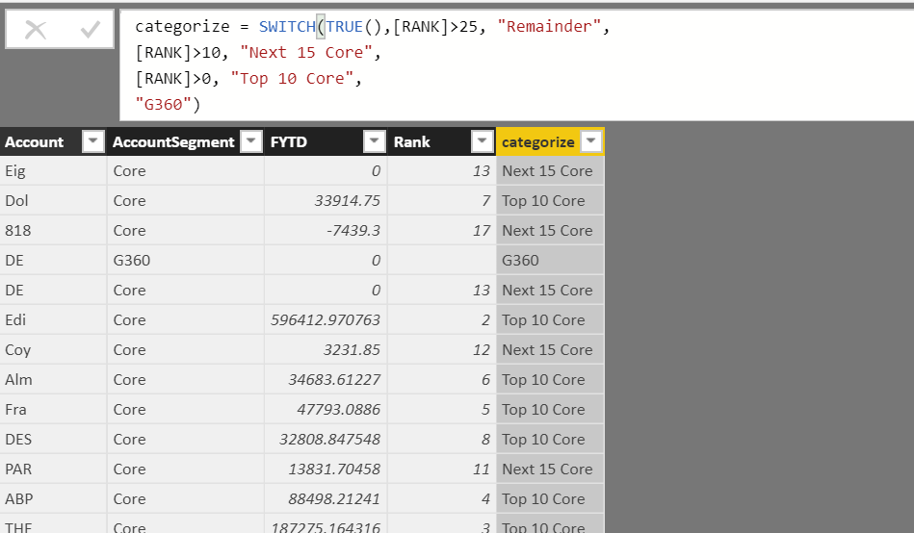Commit the formula with checkmark icon
The width and height of the screenshot is (914, 533).
[x=91, y=29]
